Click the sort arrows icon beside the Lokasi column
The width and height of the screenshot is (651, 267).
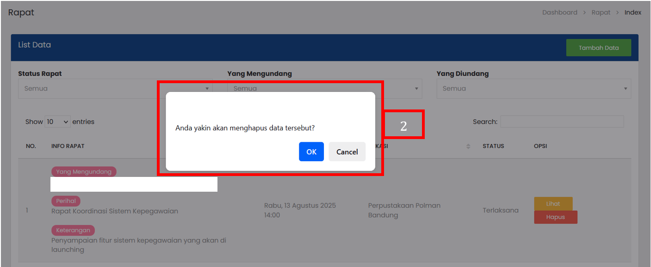pos(468,146)
